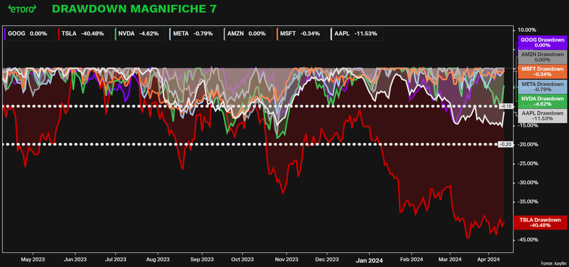Click the -0.10 threshold line tag
This screenshot has height=267, width=569.
pyautogui.click(x=506, y=106)
